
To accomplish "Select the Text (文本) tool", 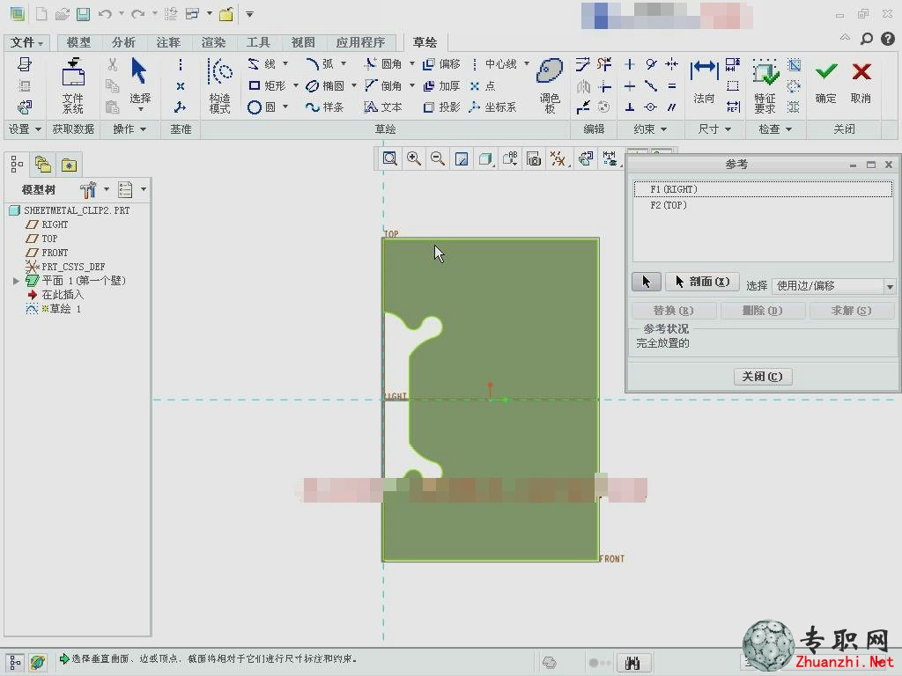I will [x=383, y=107].
